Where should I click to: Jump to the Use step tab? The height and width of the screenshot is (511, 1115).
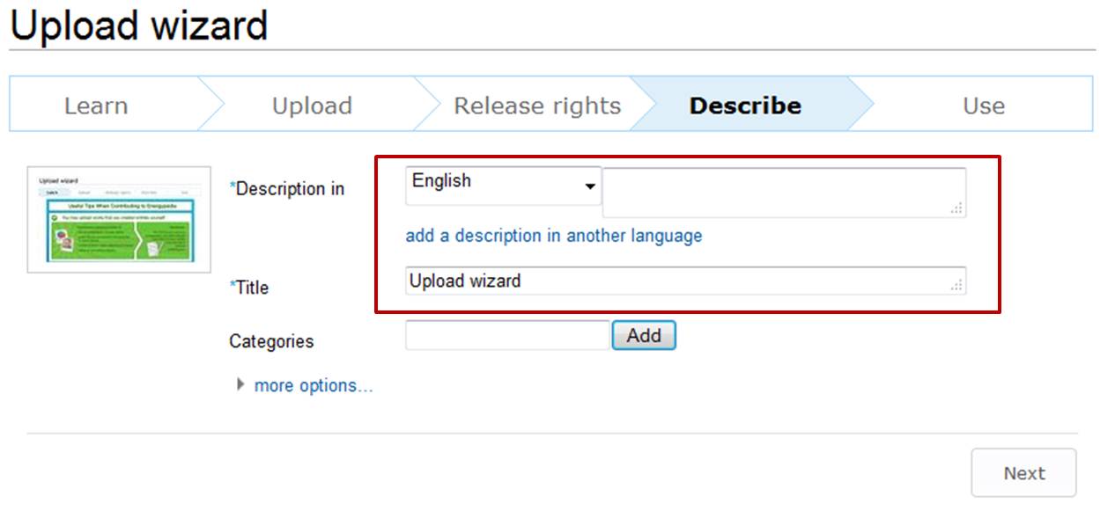984,106
